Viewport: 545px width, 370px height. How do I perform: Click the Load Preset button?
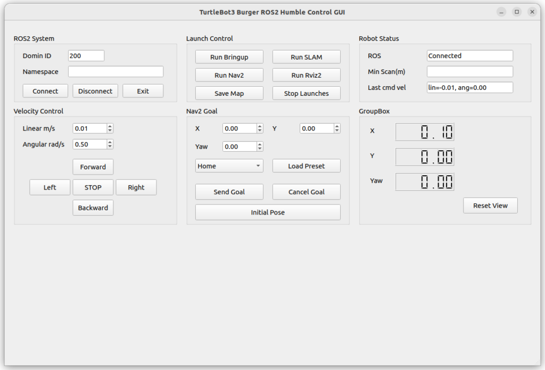pyautogui.click(x=306, y=166)
